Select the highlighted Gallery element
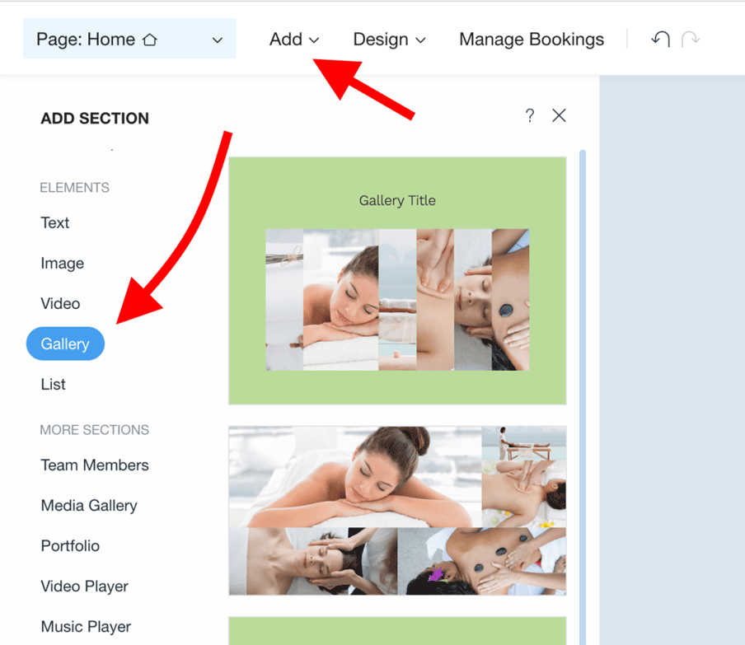This screenshot has width=745, height=645. click(x=65, y=344)
